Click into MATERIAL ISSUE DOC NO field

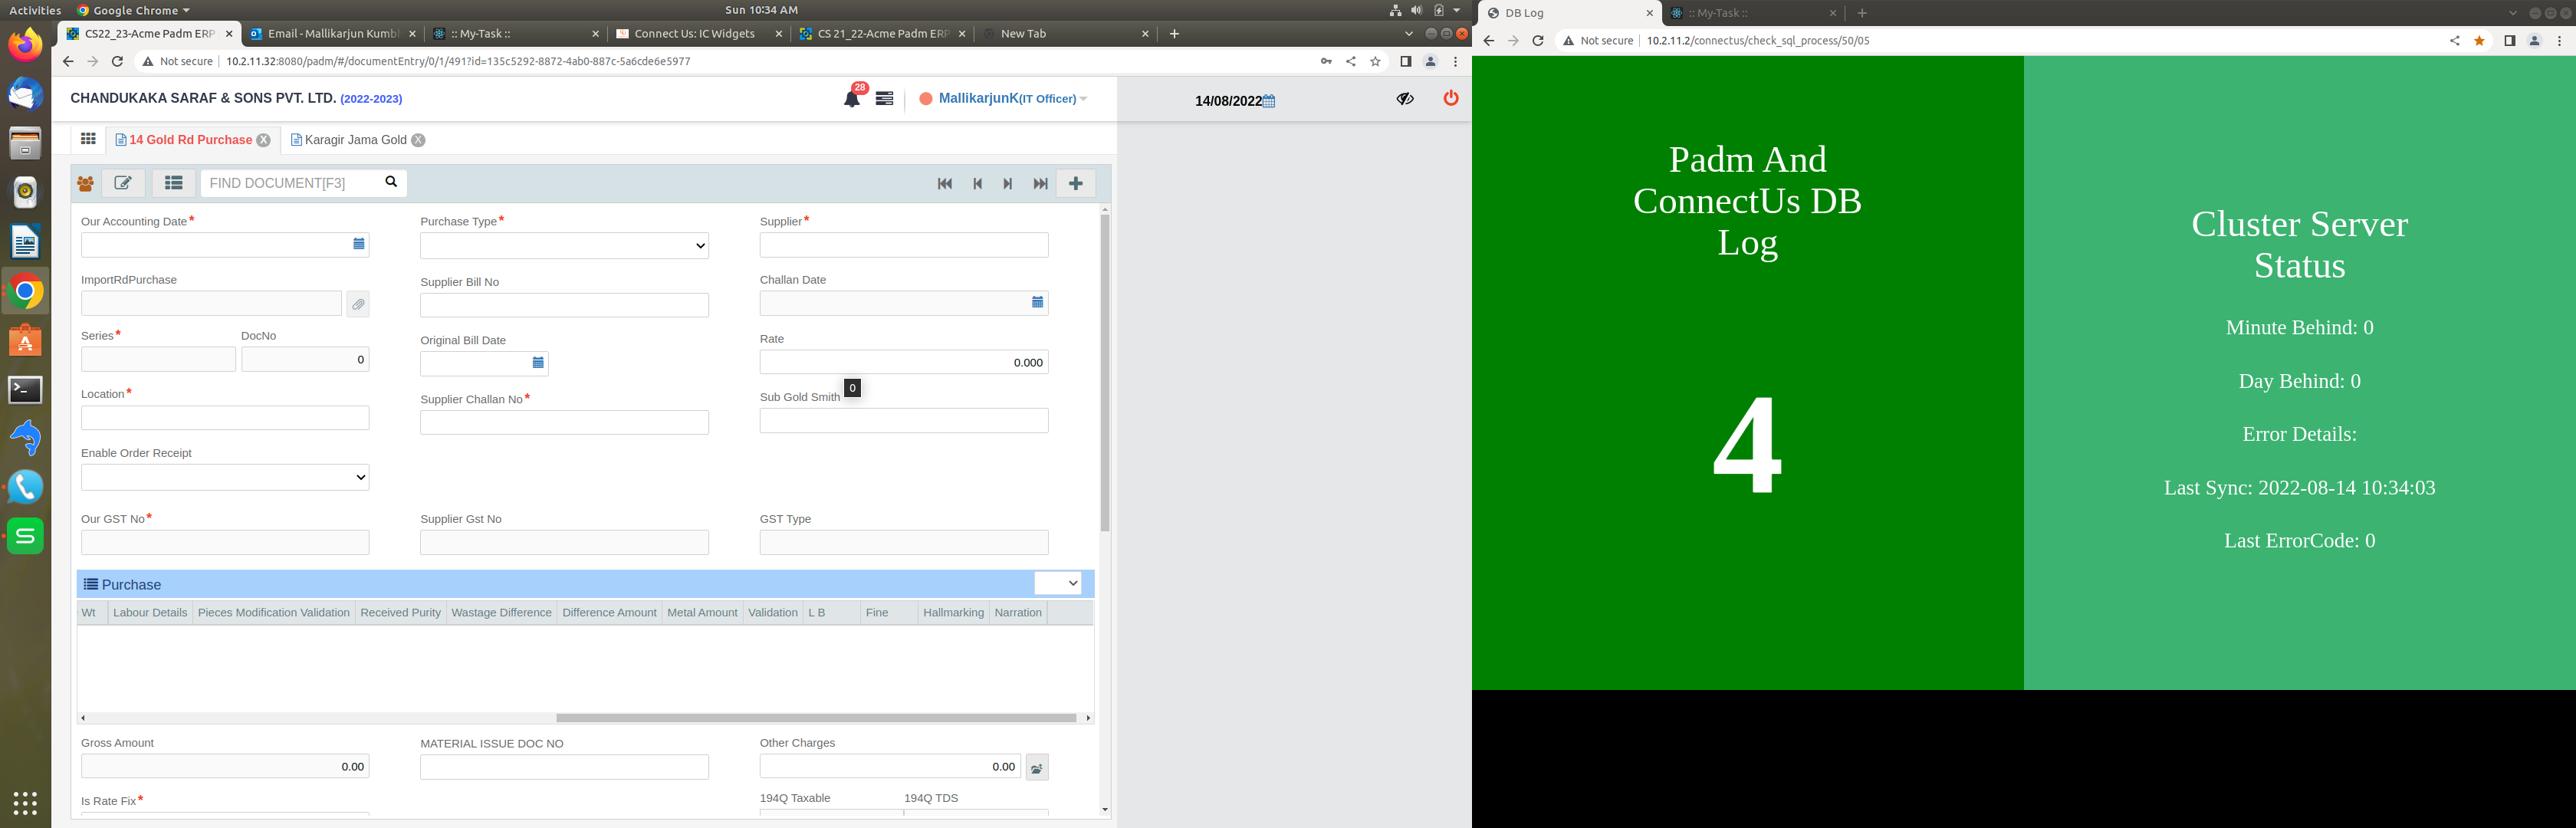[564, 767]
